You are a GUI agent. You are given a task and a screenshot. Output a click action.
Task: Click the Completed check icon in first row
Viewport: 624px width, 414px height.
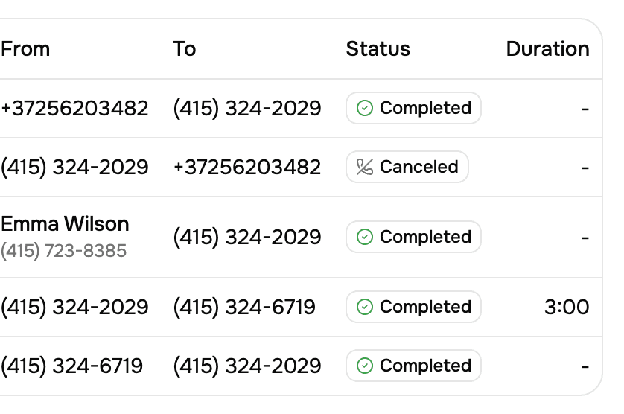coord(364,109)
